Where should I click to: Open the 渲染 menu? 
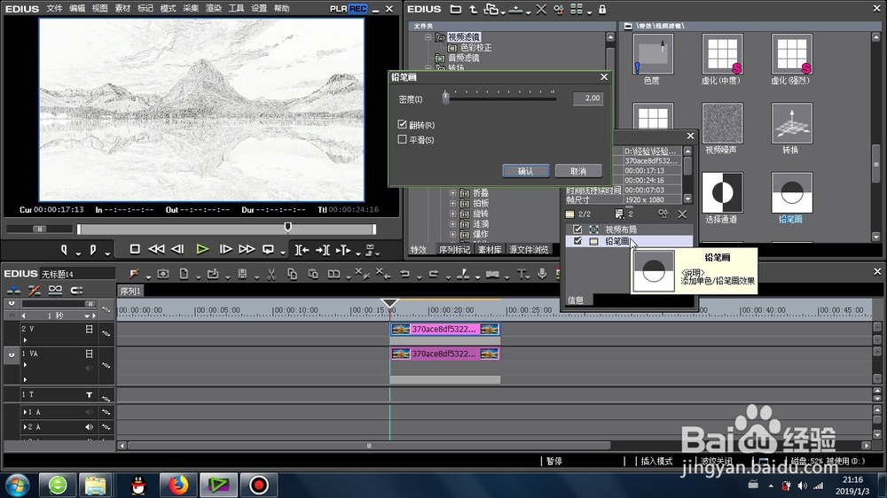pyautogui.click(x=214, y=9)
